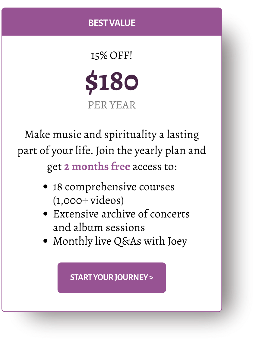Click the bullet point beside 18 comprehensive courses
The height and width of the screenshot is (341, 253).
click(x=46, y=187)
